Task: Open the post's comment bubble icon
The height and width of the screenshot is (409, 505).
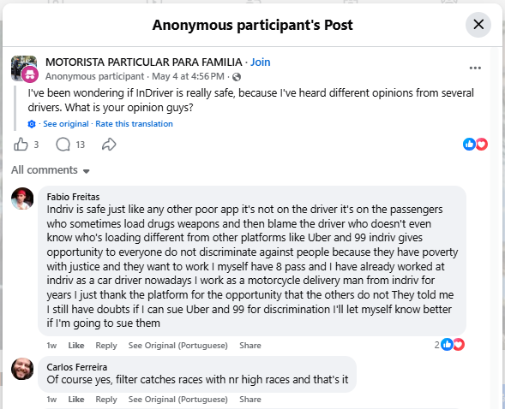Action: click(x=63, y=145)
